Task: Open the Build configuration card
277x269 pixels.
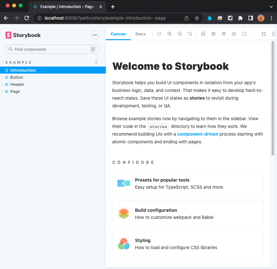Action: click(x=188, y=214)
